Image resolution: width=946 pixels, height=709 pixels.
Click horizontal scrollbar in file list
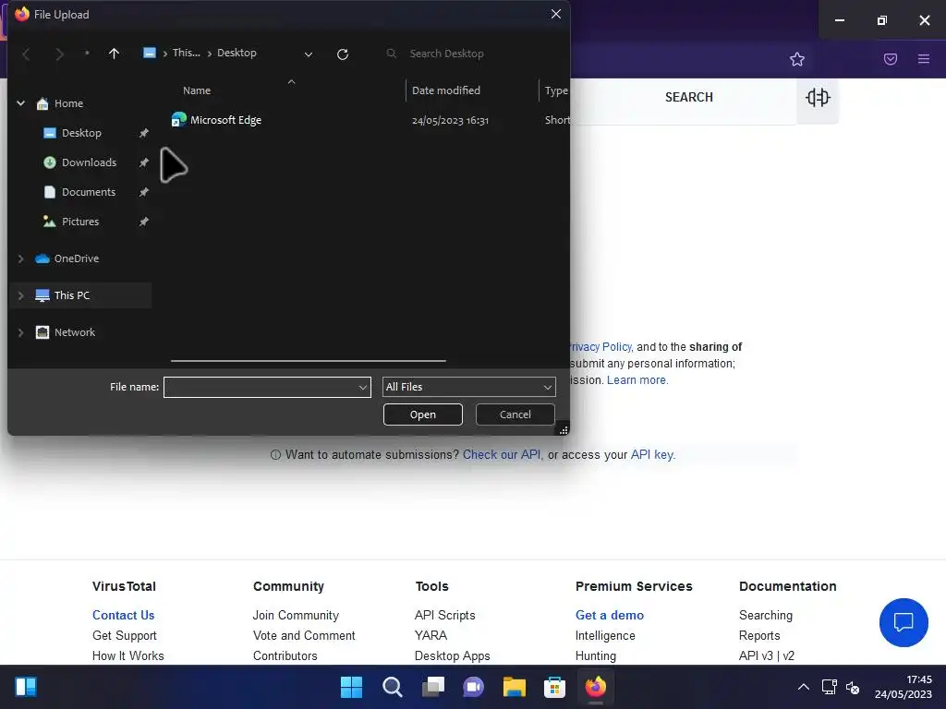coord(309,361)
